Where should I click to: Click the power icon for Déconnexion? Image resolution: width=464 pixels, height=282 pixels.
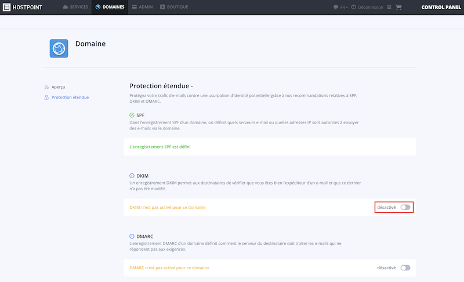[354, 7]
